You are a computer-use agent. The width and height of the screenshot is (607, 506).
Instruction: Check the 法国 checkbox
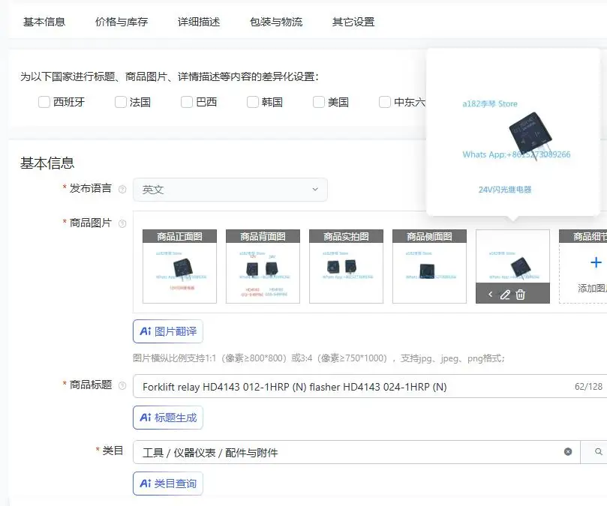[121, 102]
